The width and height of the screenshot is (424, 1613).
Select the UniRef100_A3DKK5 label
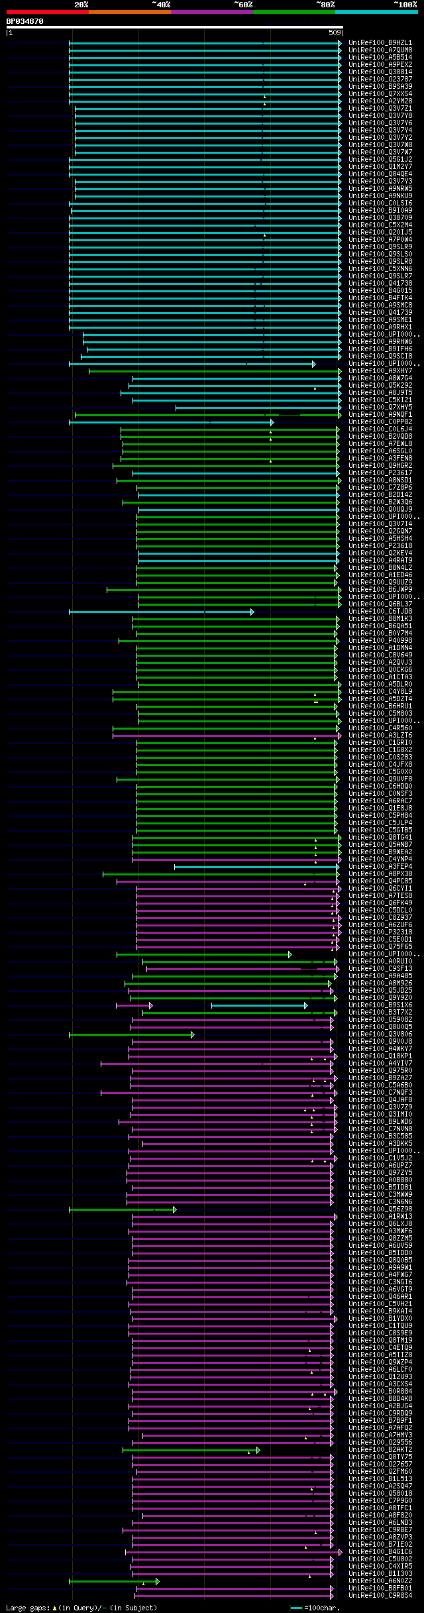pos(380,1144)
